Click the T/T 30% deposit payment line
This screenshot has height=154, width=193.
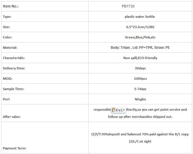coord(140,134)
